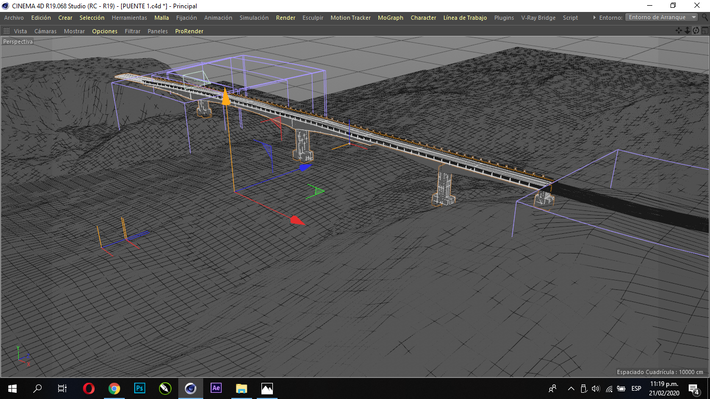Click the viewport zoom camera arrows icon

pyautogui.click(x=687, y=31)
